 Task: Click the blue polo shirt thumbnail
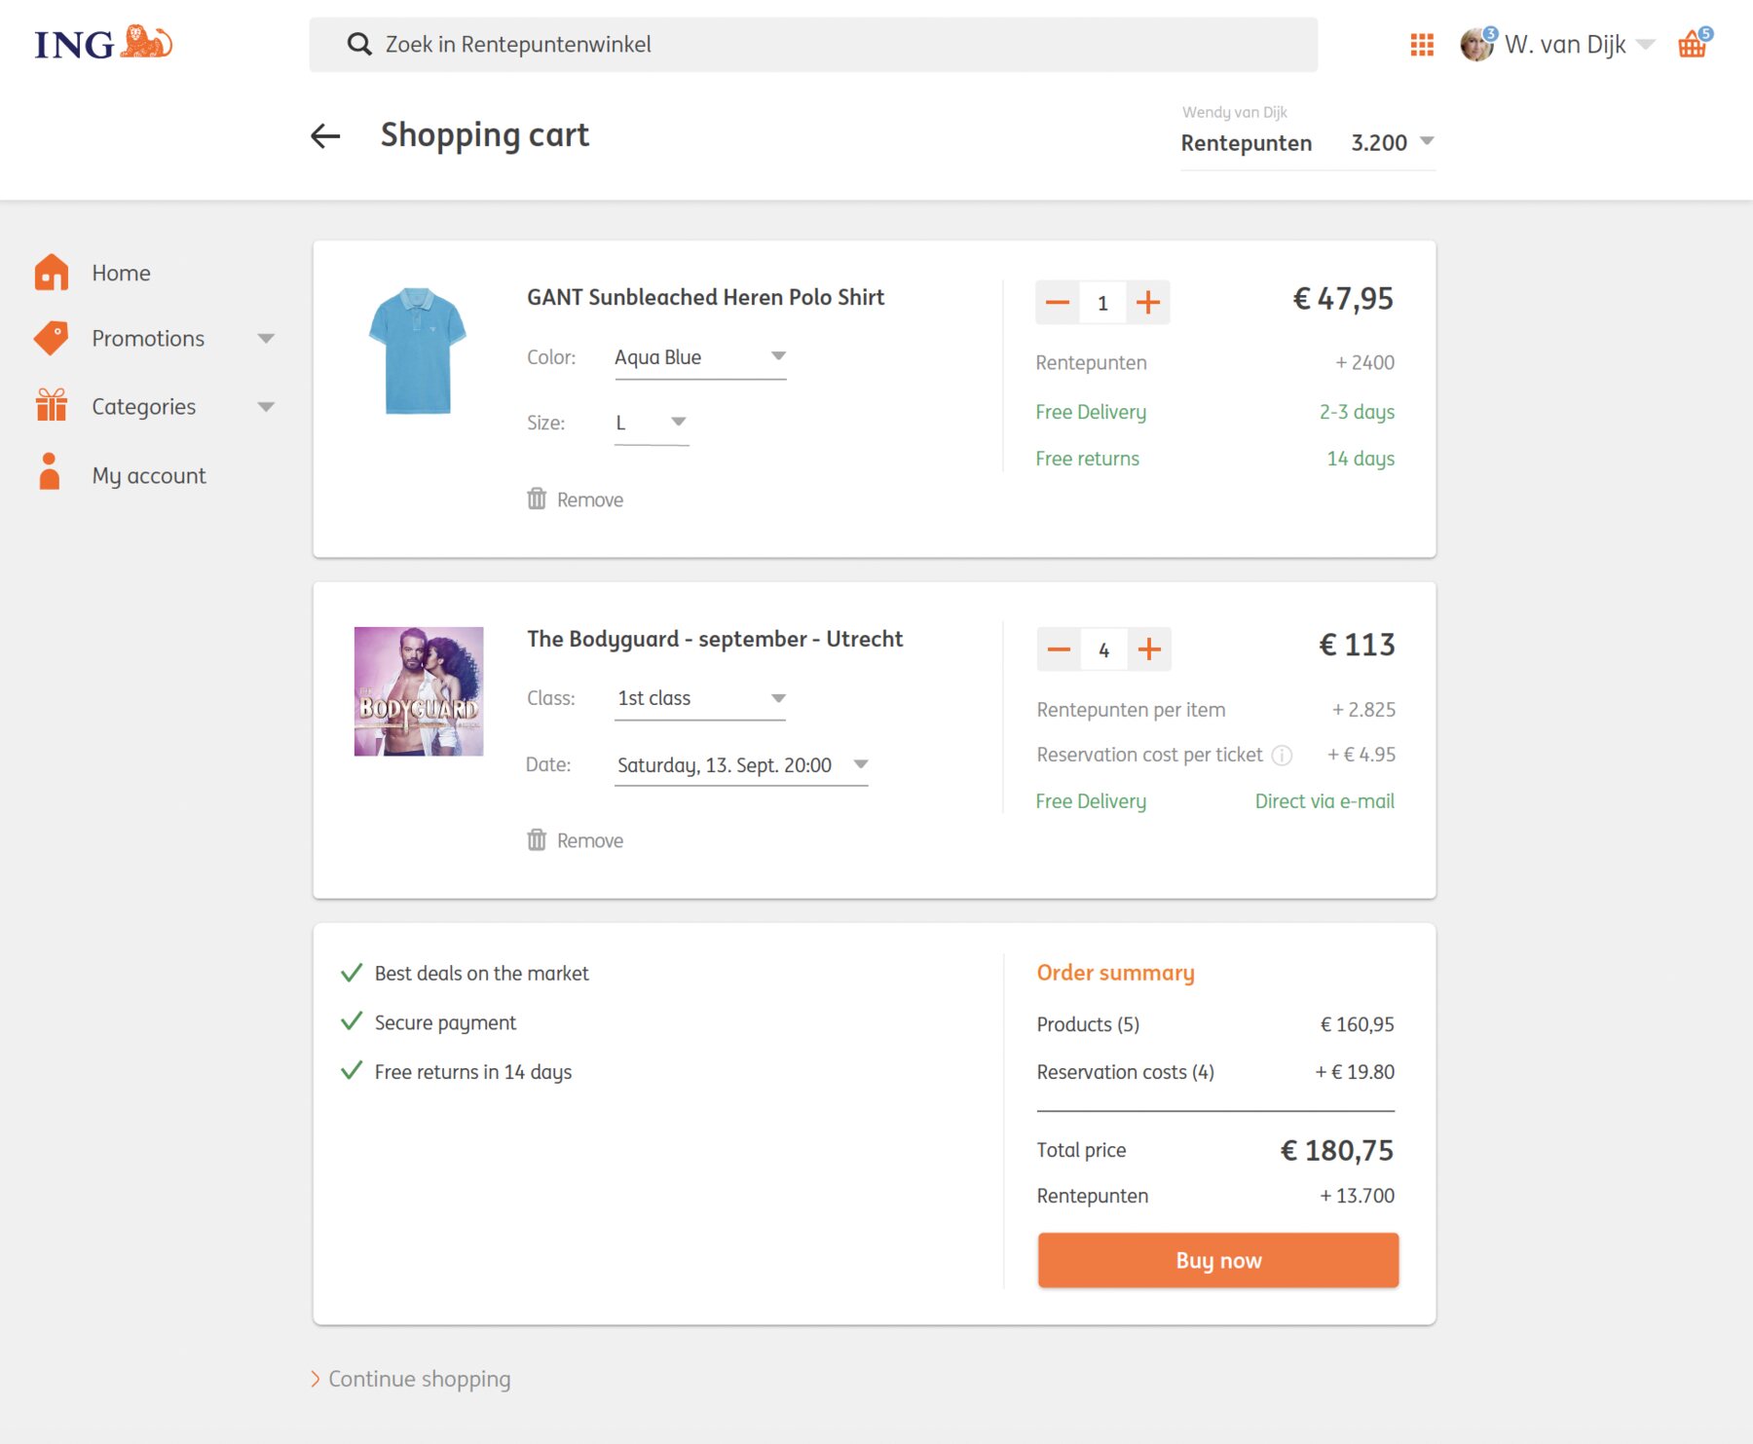pyautogui.click(x=418, y=351)
